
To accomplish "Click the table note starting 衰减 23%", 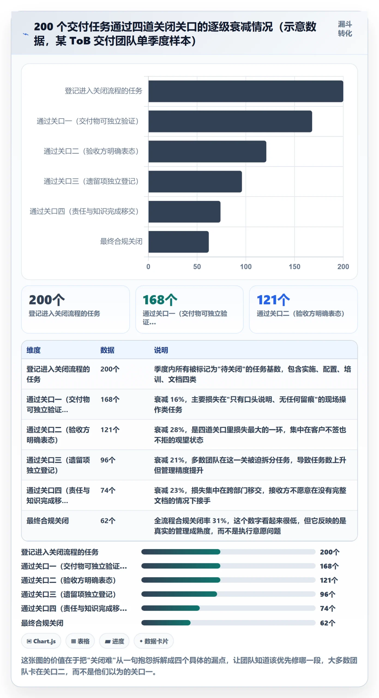I will [250, 495].
